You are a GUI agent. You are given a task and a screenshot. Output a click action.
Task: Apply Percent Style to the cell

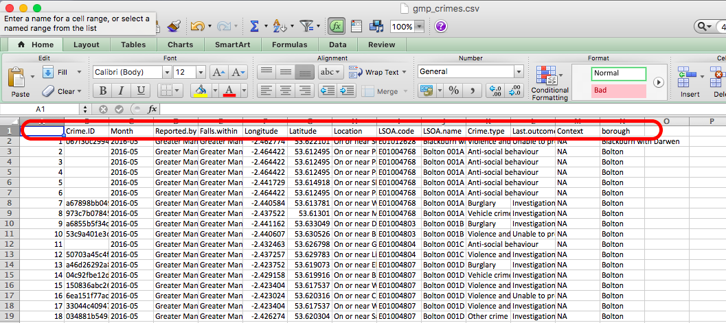(453, 91)
